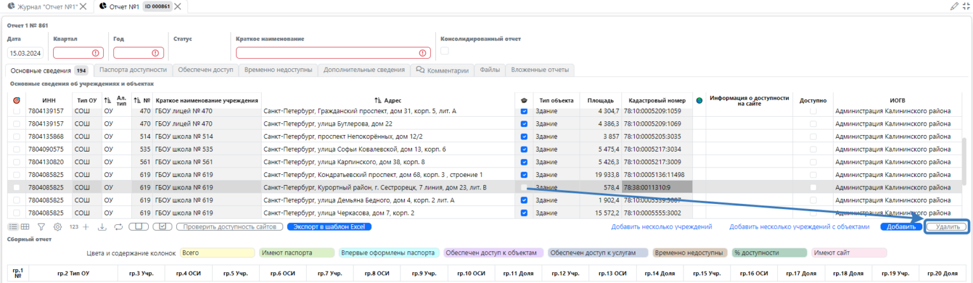Click the refresh loop icon below table
The image size is (973, 283).
click(118, 226)
